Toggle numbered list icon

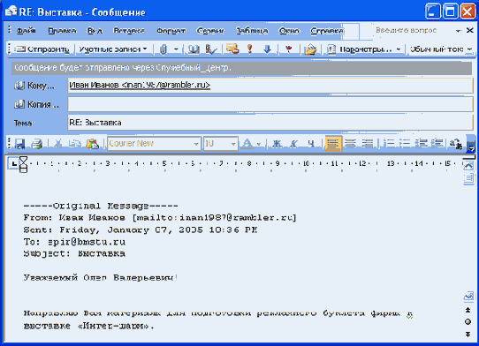[389, 143]
